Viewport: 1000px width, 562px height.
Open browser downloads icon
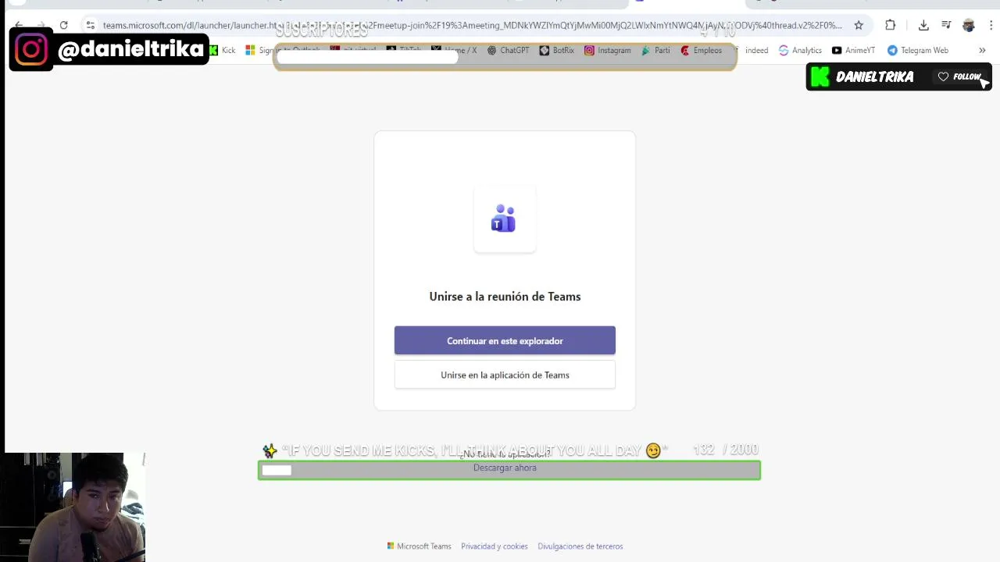(923, 25)
